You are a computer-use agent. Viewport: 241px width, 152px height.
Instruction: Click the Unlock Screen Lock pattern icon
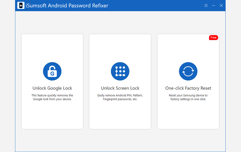120,71
